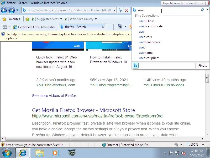Viewport: 210px width, 158px height.
Task: Click the horizontal scrollbar left arrow
Action: point(3,139)
